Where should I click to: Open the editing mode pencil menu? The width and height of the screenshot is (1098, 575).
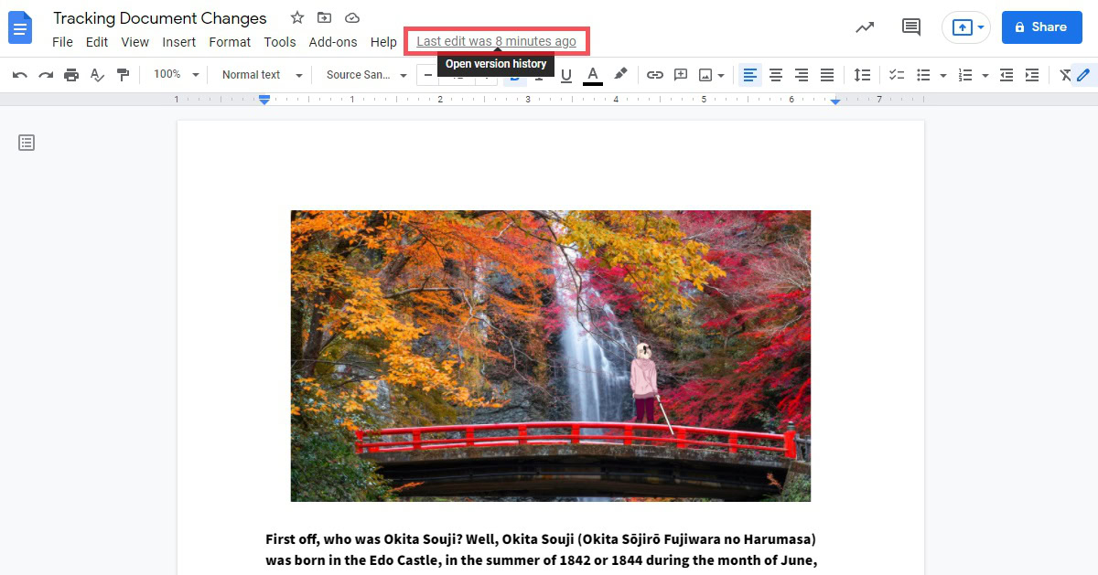tap(1083, 75)
